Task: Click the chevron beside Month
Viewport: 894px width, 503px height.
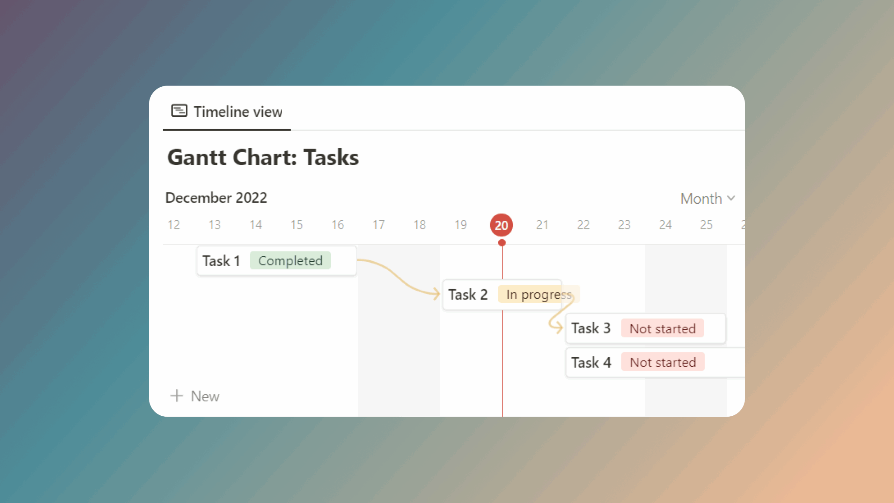Action: coord(732,198)
